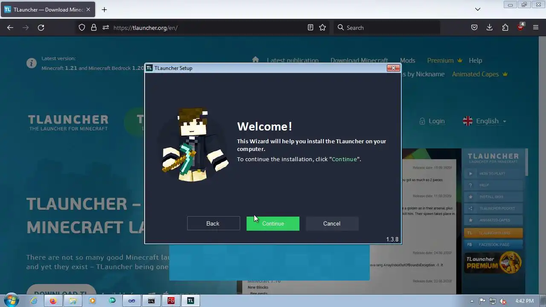This screenshot has width=546, height=307.
Task: Click the 4:42 PM taskbar clock
Action: coord(524,301)
